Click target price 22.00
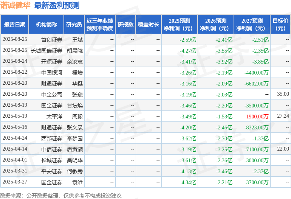The width and height of the screenshot is (291, 199). coord(283,149)
